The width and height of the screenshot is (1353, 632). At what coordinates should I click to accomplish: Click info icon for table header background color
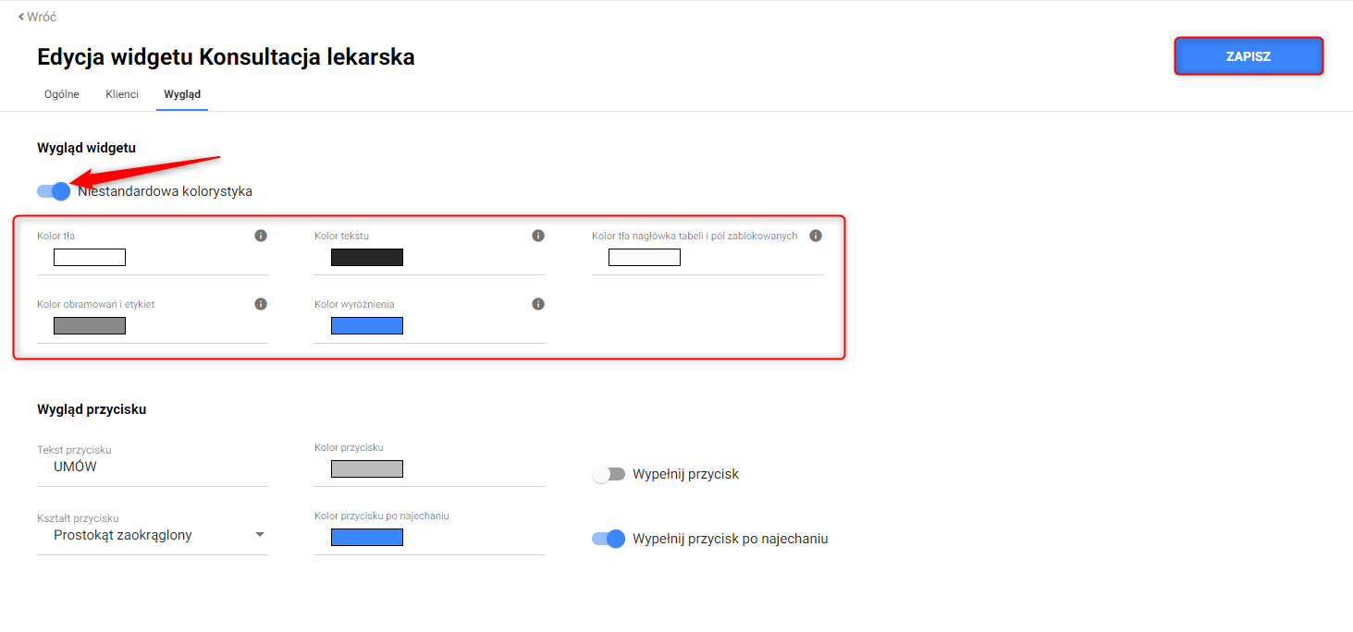pyautogui.click(x=816, y=236)
